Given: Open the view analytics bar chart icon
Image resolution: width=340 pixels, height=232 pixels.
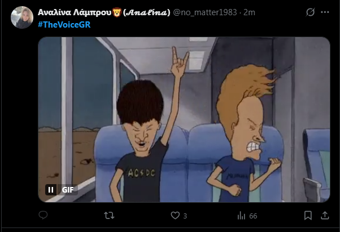Looking at the screenshot, I should 241,216.
